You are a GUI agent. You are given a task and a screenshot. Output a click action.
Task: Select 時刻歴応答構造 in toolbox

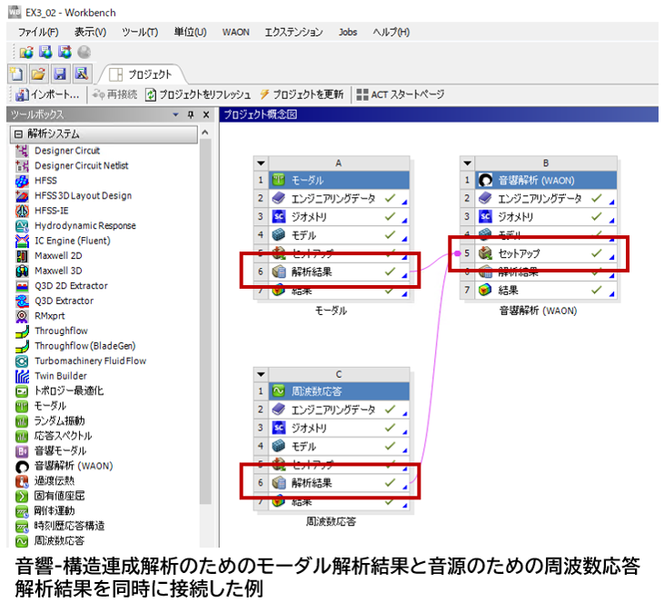[69, 526]
